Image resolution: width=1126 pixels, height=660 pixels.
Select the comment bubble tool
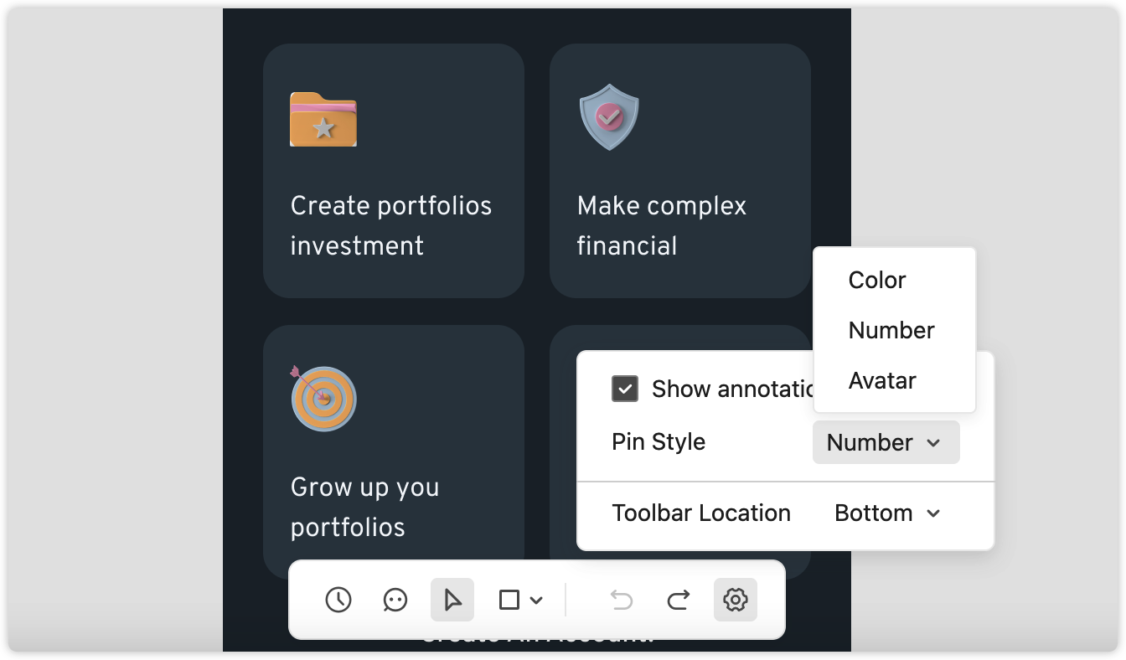[395, 600]
